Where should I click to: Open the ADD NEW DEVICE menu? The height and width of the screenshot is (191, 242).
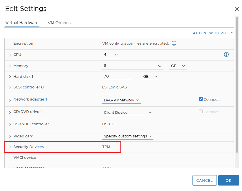tap(213, 33)
